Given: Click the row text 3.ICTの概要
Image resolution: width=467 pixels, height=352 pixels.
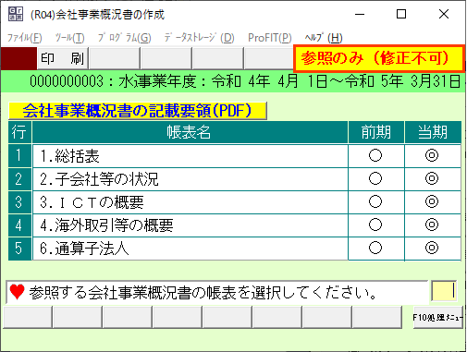Looking at the screenshot, I should point(92,202).
